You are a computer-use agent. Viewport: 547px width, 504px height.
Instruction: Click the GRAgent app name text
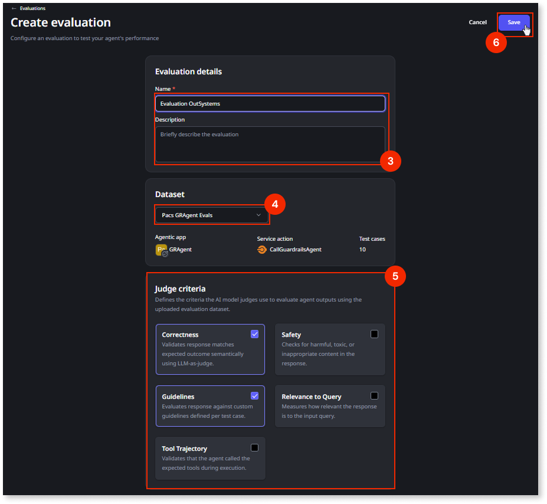pyautogui.click(x=181, y=250)
